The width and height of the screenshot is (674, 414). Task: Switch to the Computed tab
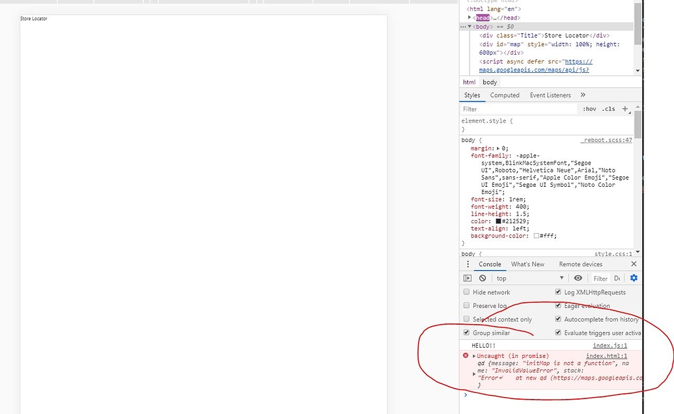505,95
